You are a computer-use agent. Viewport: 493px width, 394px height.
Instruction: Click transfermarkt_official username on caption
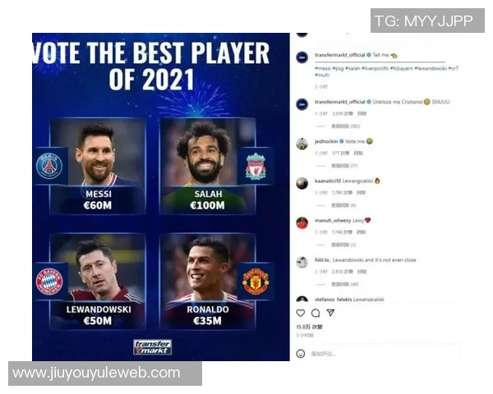340,55
